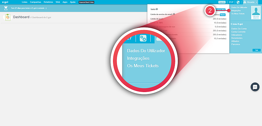Click the 27 dias trial notice text
Image resolution: width=262 pixels, height=126 pixels.
(x=29, y=8)
